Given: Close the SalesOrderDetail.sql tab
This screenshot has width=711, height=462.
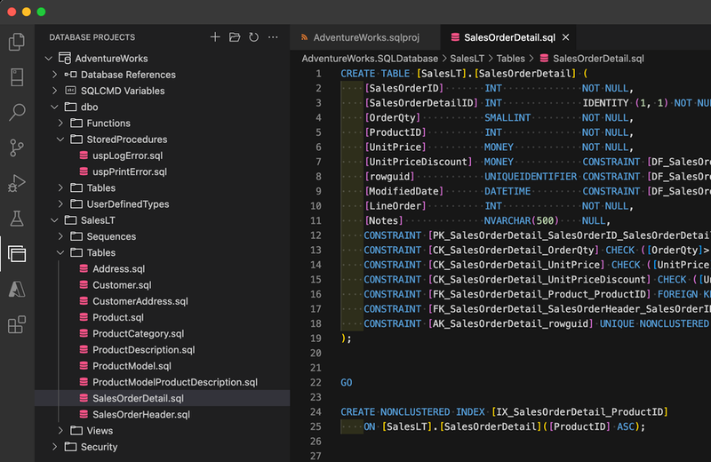Looking at the screenshot, I should (x=565, y=37).
